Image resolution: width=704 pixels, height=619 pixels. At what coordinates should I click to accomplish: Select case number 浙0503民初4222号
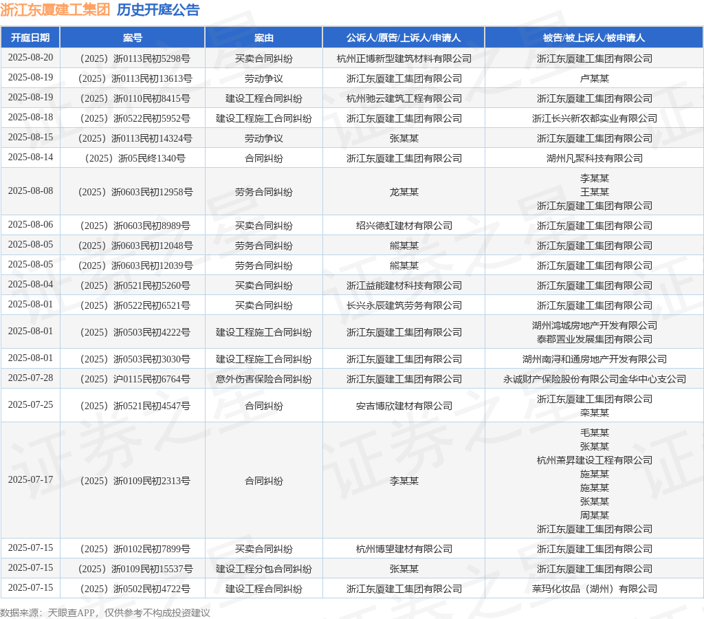click(x=152, y=333)
